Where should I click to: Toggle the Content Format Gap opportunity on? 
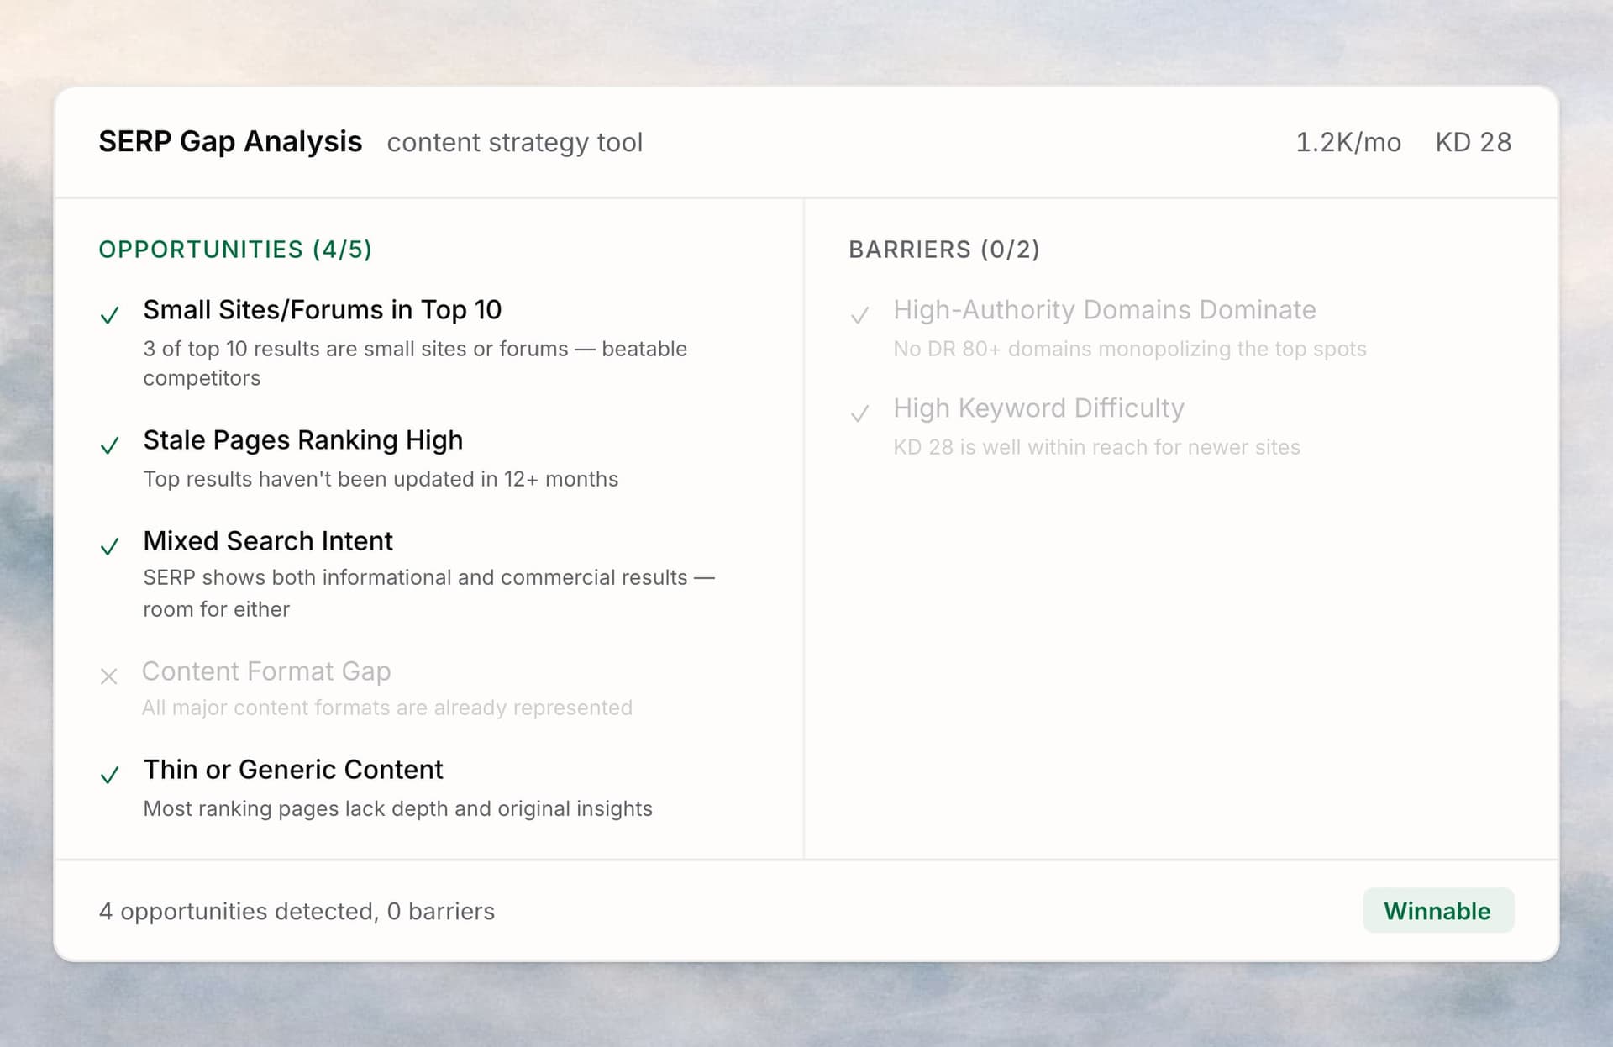pos(267,671)
